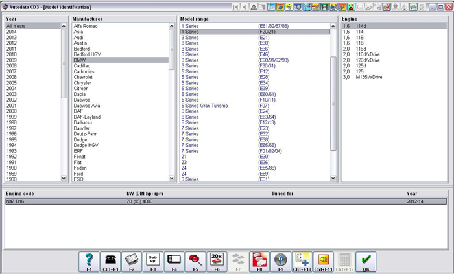Image resolution: width=454 pixels, height=274 pixels.
Task: Open Set-up with the F3 button
Action: (153, 262)
